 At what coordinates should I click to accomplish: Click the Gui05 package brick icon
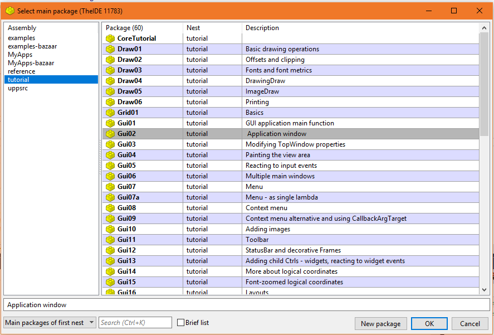coord(110,166)
